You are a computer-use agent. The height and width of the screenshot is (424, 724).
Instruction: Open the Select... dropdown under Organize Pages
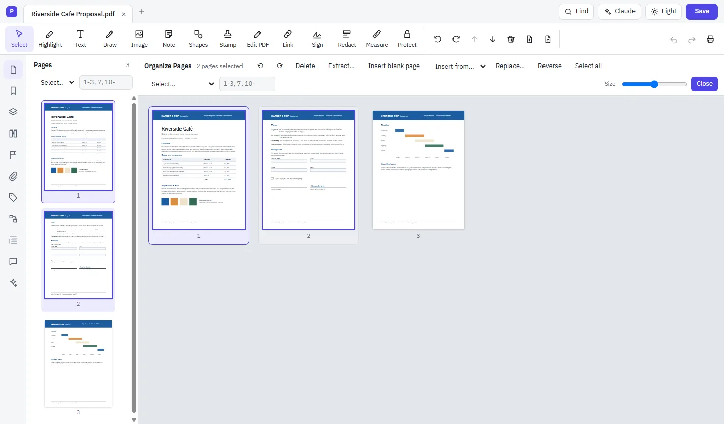(x=183, y=84)
